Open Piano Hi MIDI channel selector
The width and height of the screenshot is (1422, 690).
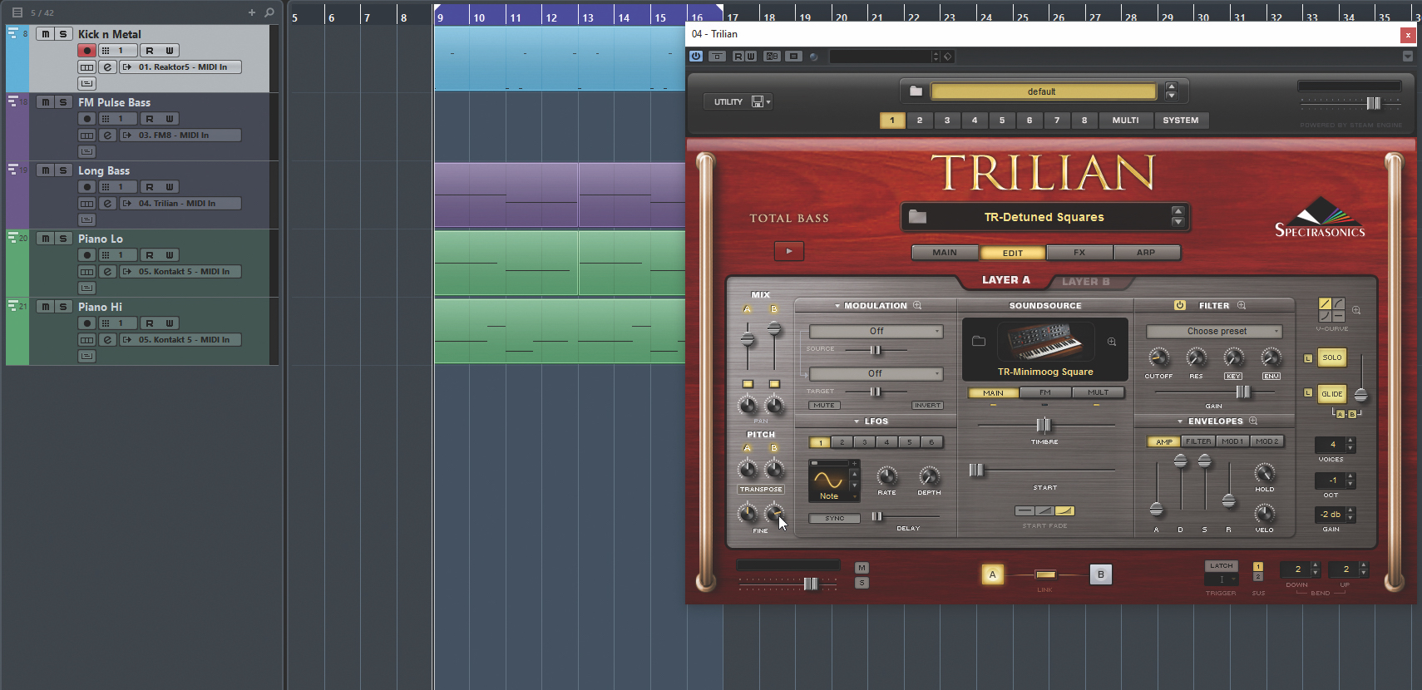coord(117,323)
